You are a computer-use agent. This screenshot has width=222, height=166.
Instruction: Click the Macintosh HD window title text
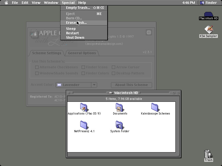coord(126,93)
